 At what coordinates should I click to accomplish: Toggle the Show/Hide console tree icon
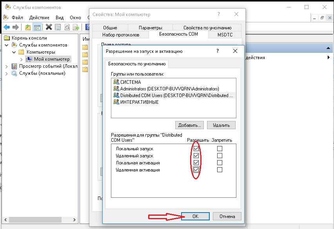pos(37,27)
